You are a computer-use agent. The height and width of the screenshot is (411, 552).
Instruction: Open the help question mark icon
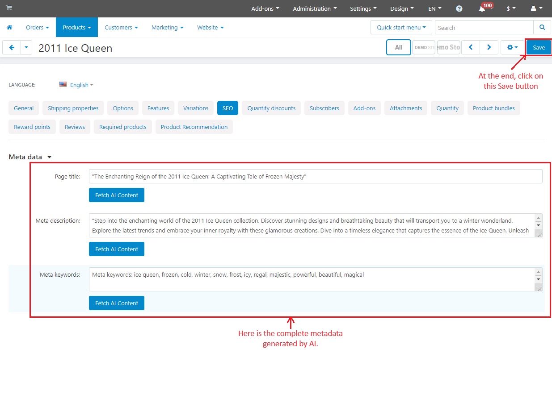coord(459,8)
